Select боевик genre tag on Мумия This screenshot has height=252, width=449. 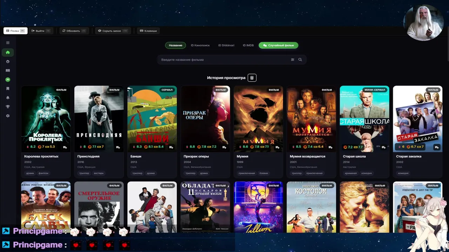pos(264,173)
